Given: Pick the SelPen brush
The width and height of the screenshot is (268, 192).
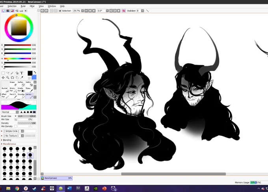Looking at the screenshot, I should 21,84.
